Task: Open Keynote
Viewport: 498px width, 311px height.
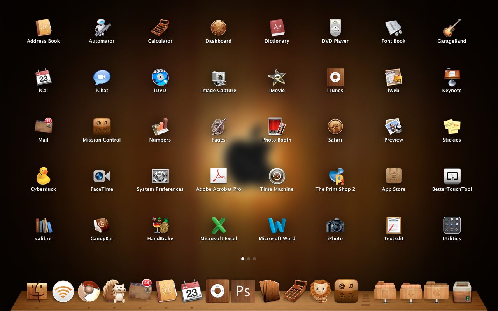Action: coord(452,77)
